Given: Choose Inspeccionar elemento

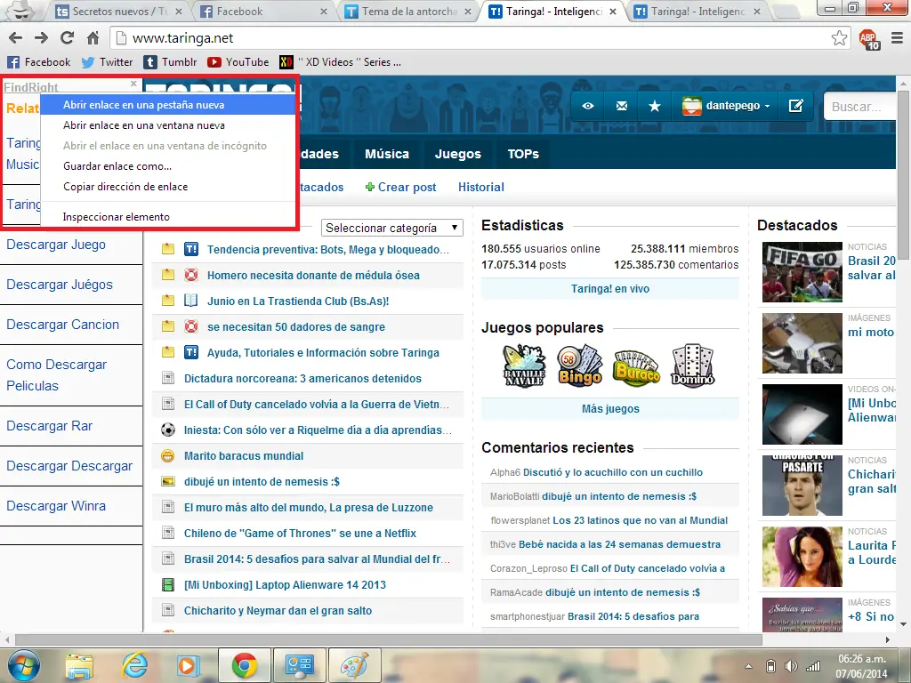Looking at the screenshot, I should point(168,217).
